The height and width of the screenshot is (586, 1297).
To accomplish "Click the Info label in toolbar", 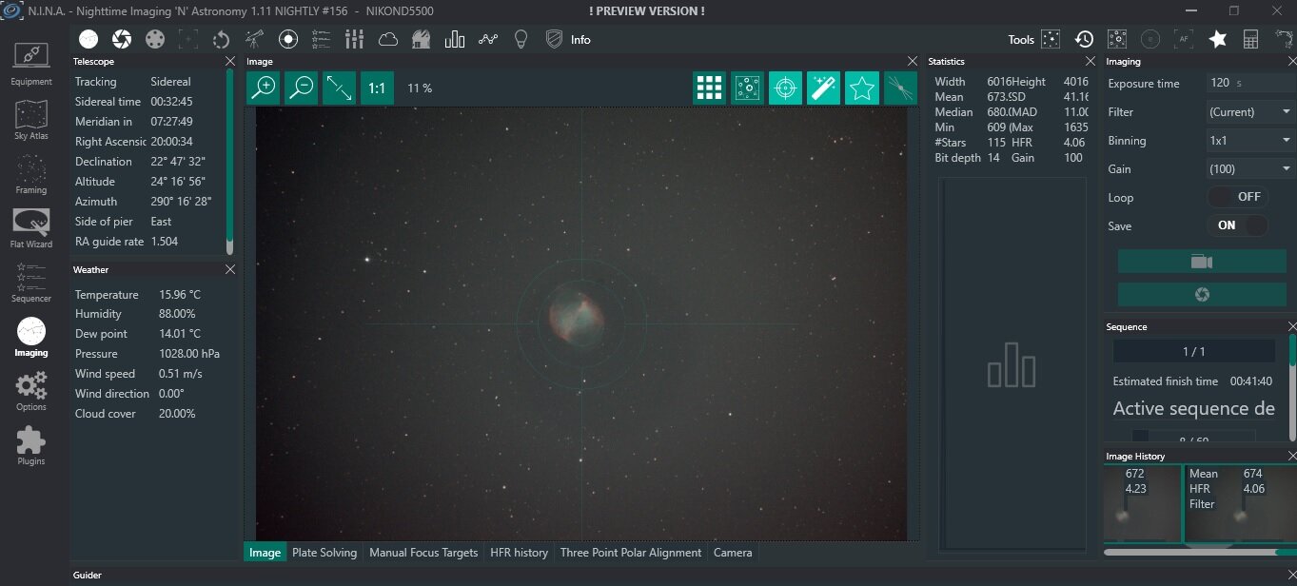I will tap(580, 40).
